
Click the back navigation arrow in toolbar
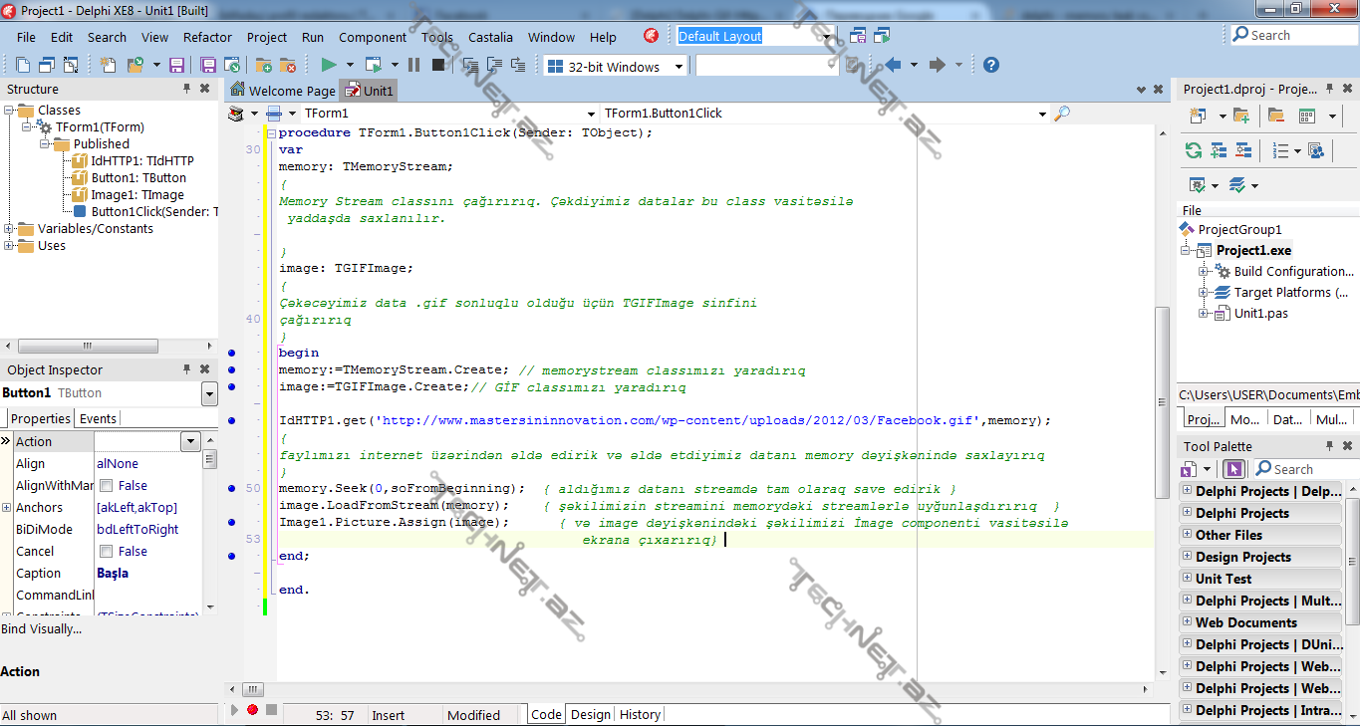893,66
